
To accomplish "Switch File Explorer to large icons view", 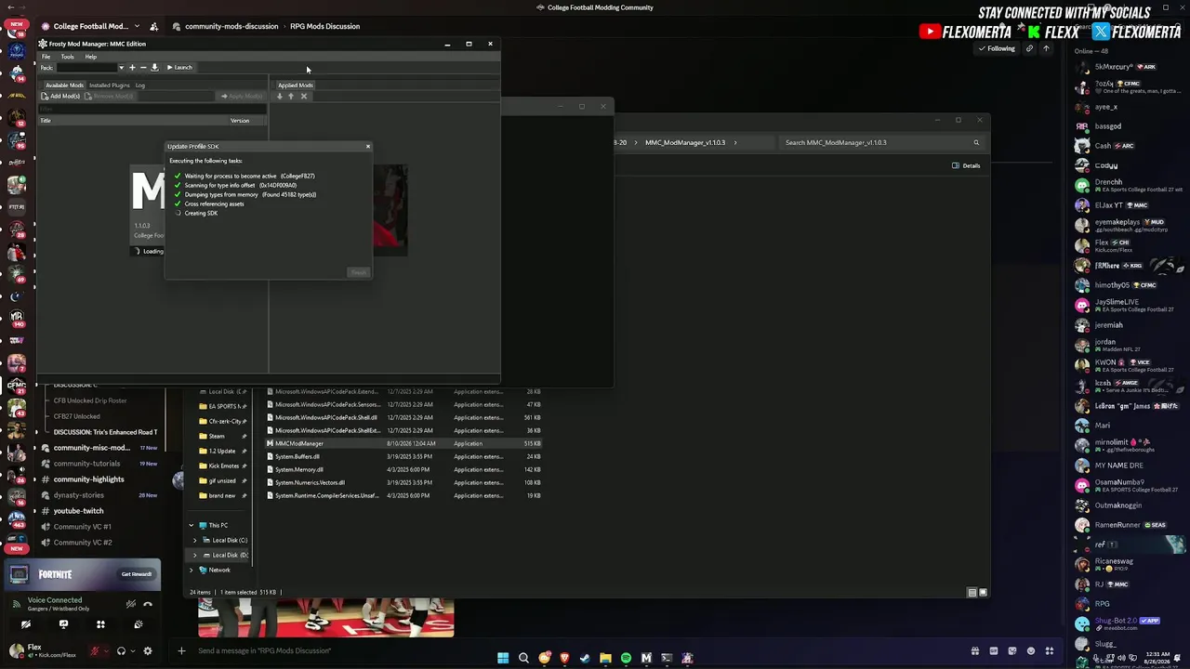I will [982, 592].
